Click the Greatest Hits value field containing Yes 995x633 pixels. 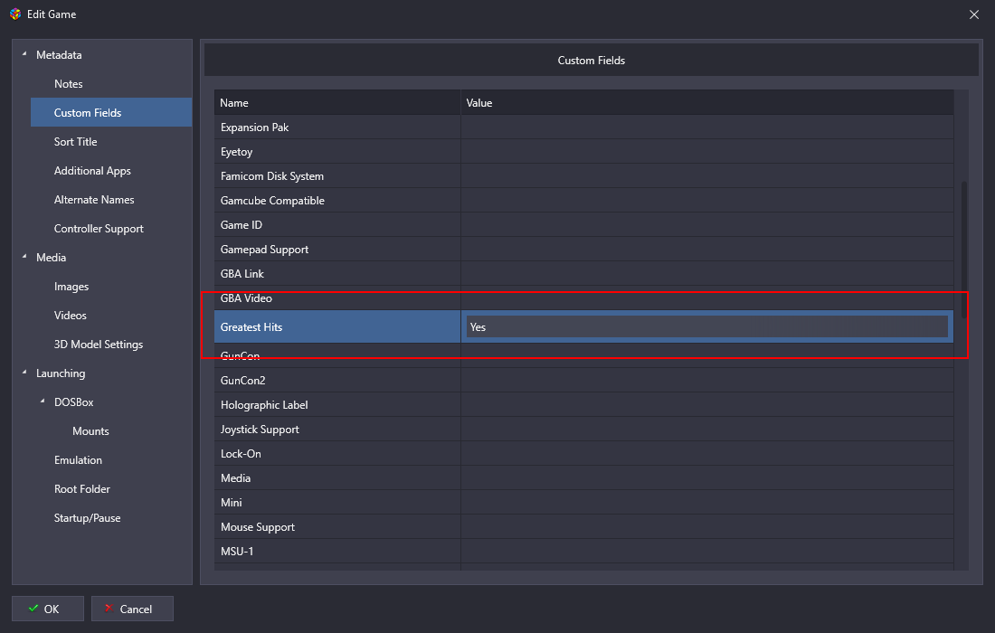pos(707,326)
